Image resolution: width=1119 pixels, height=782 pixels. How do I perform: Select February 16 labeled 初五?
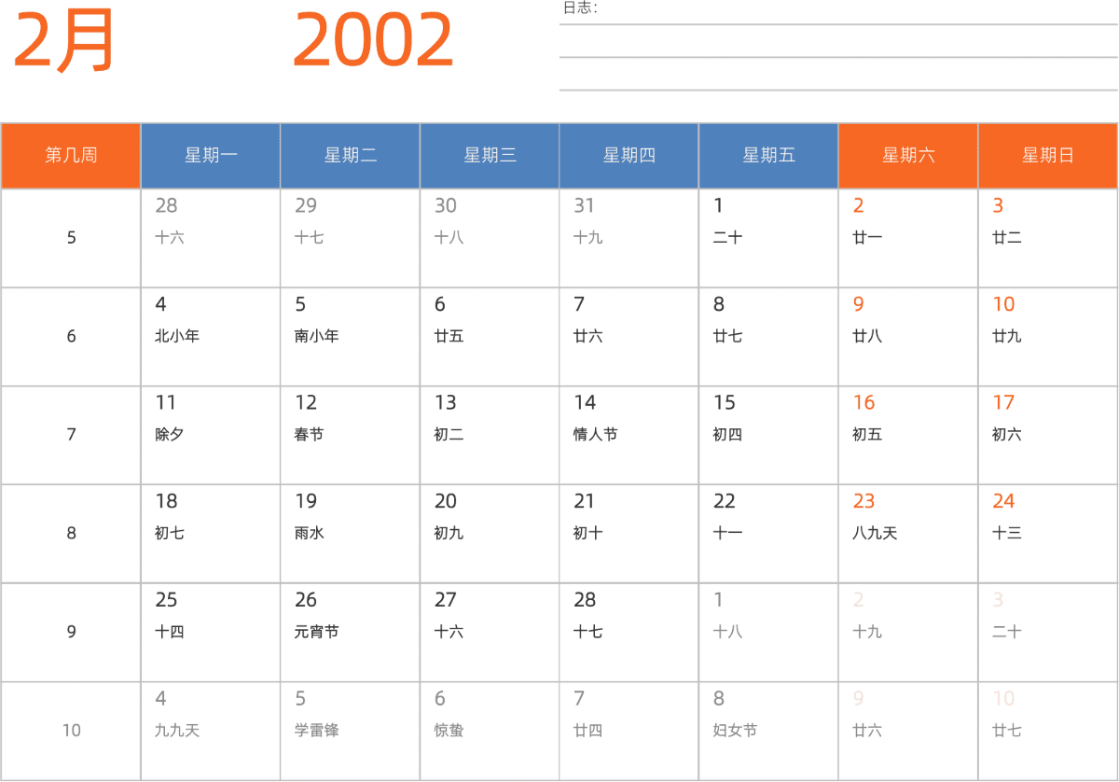click(908, 435)
